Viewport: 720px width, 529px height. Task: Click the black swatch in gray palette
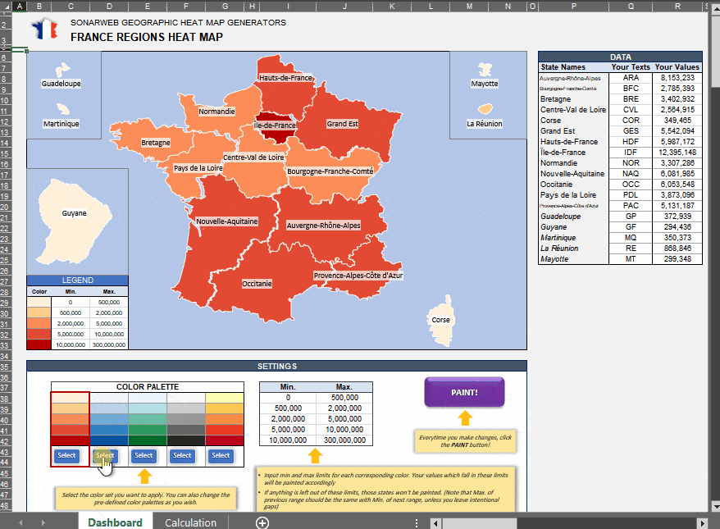pos(186,440)
